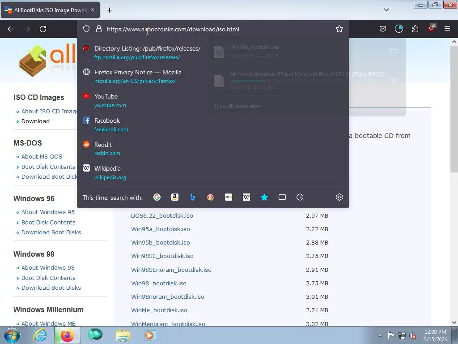Viewport: 458px width, 344px height.
Task: Search this time with Google
Action: click(x=157, y=197)
